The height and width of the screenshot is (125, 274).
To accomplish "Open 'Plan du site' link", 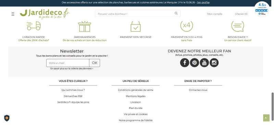I will coord(136,108).
